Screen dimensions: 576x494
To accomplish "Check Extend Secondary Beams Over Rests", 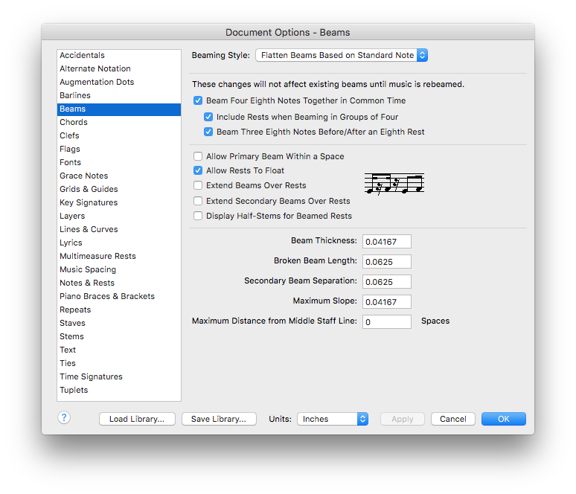I will 198,201.
